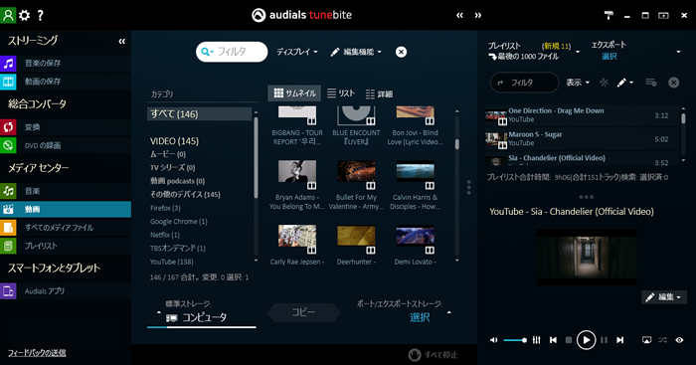This screenshot has height=365, width=696.
Task: Open the 変換 converter icon
Action: [x=8, y=127]
